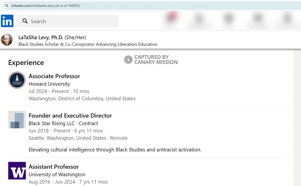Screen dimensions: 301x186
Task: Open the Howard University logo
Action: 17,80
